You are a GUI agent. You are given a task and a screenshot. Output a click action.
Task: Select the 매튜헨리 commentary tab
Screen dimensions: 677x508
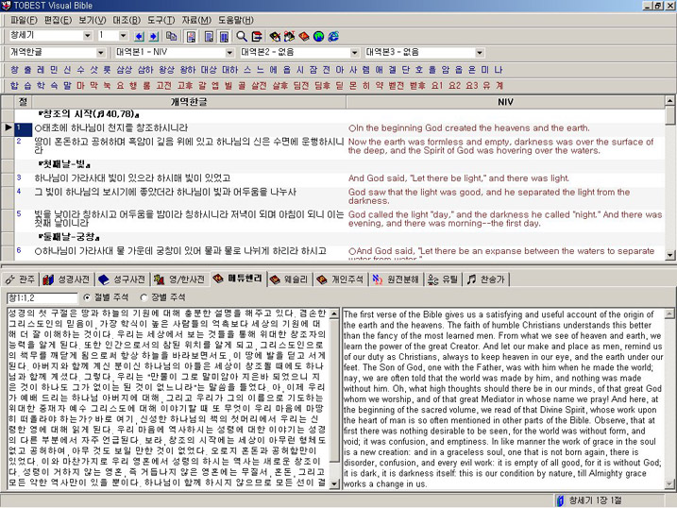238,279
